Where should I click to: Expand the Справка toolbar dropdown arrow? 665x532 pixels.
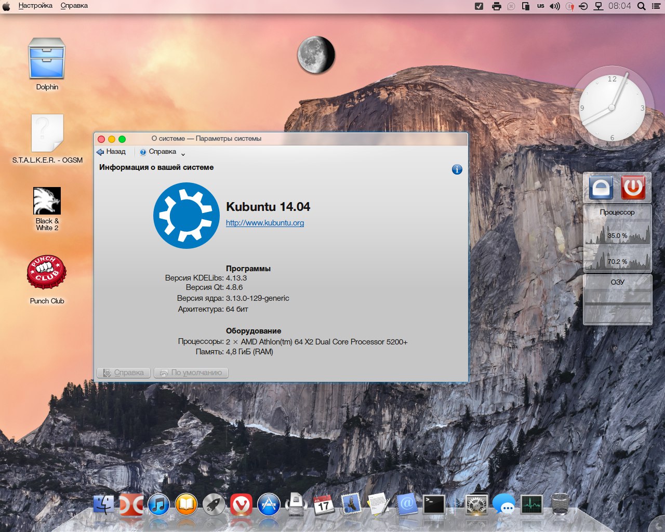tap(183, 154)
